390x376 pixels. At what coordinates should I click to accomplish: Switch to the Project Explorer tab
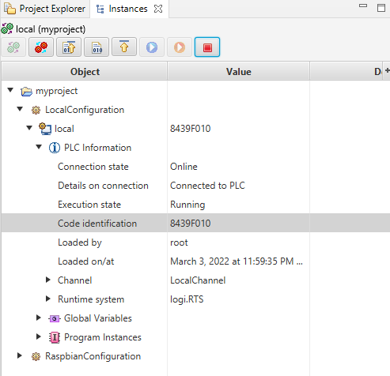tap(45, 9)
